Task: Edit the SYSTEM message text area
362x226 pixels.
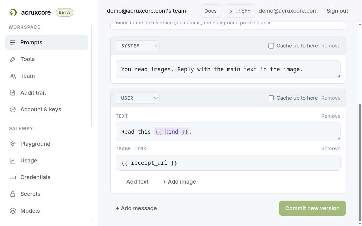Action: (228, 69)
